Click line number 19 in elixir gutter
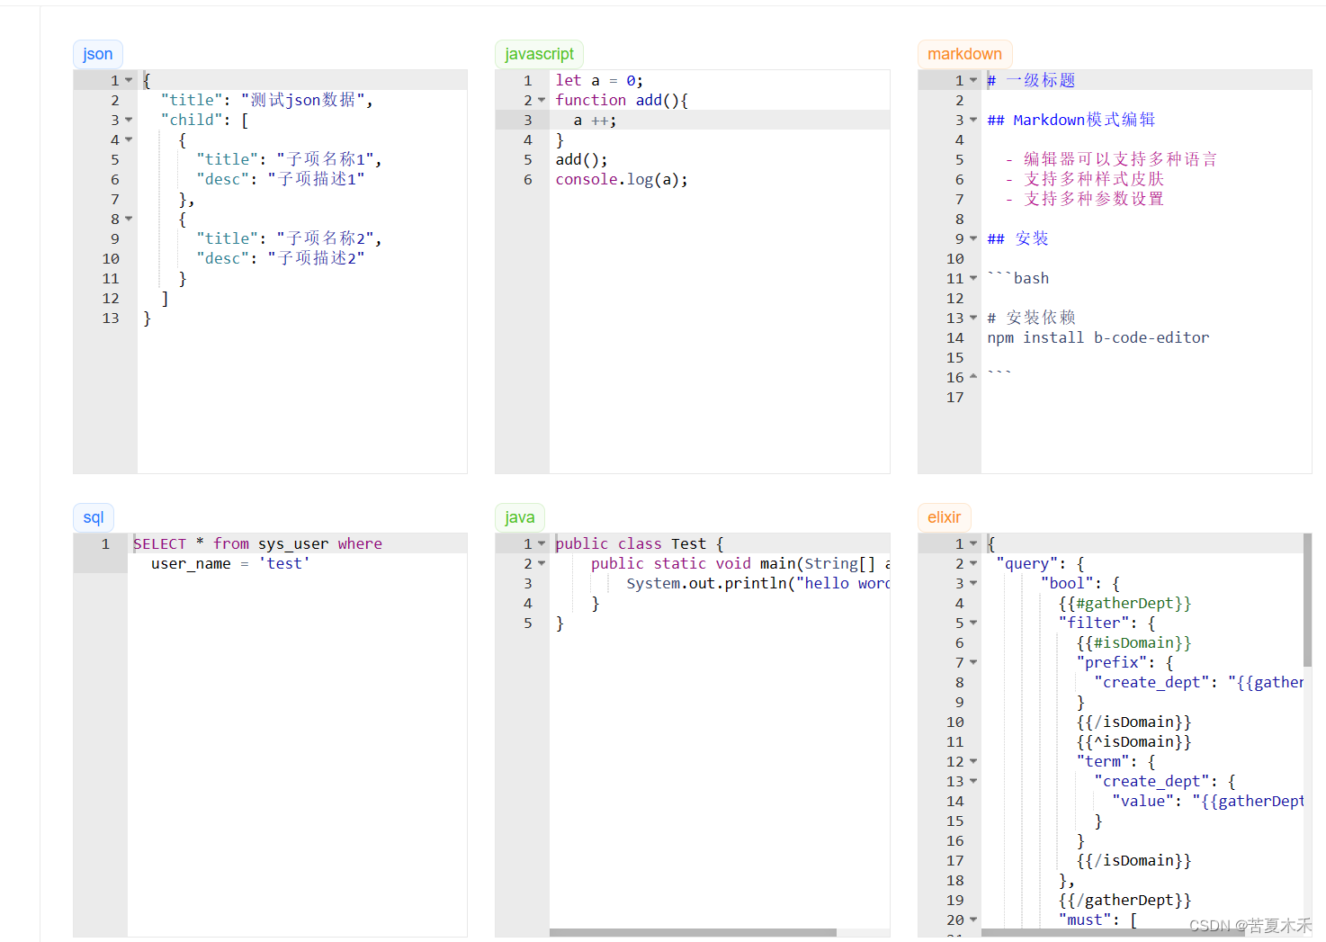 (955, 900)
